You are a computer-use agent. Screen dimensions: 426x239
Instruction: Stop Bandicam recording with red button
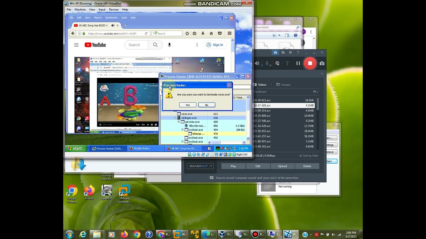[x=310, y=63]
